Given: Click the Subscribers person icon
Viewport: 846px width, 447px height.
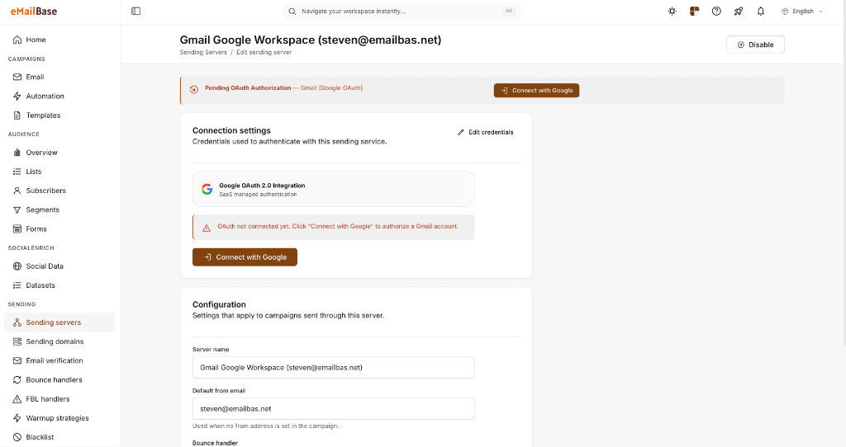Looking at the screenshot, I should pos(17,191).
